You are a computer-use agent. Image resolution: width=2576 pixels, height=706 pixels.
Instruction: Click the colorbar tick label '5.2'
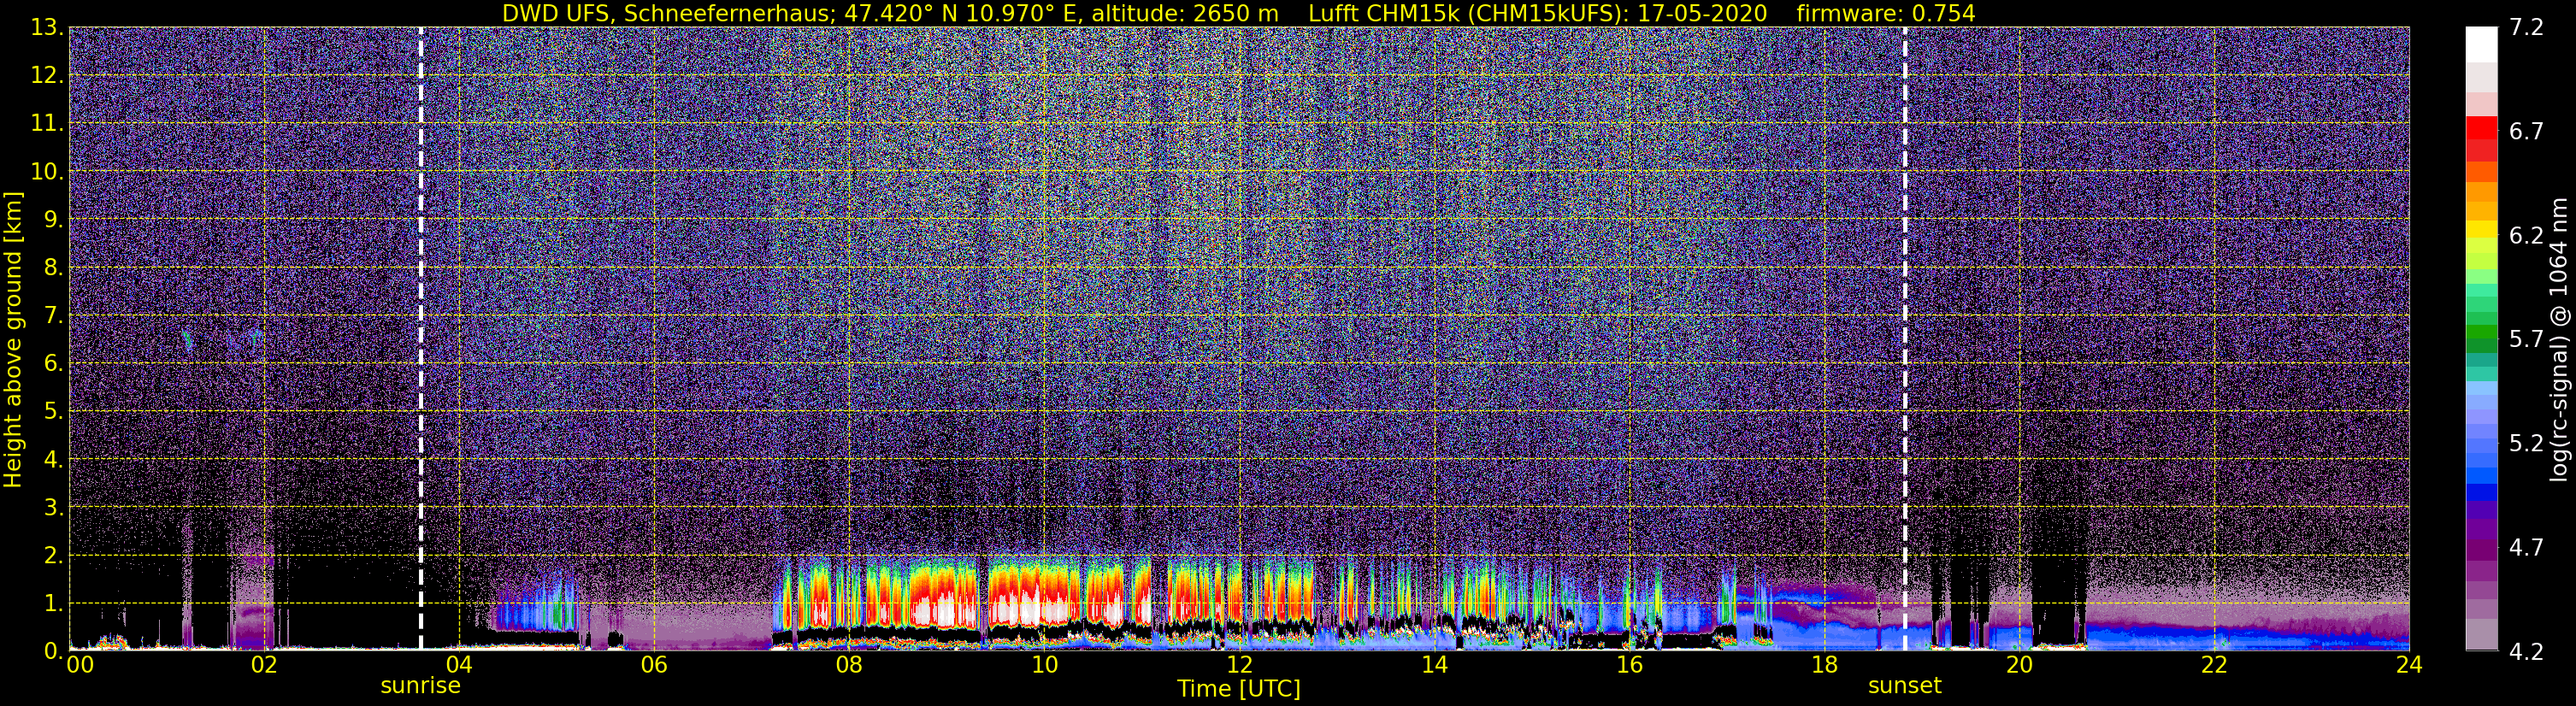click(2526, 444)
